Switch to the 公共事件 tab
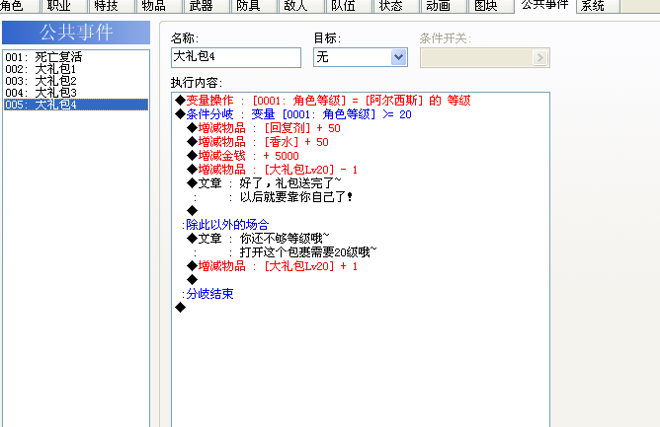Image resolution: width=660 pixels, height=427 pixels. tap(545, 6)
